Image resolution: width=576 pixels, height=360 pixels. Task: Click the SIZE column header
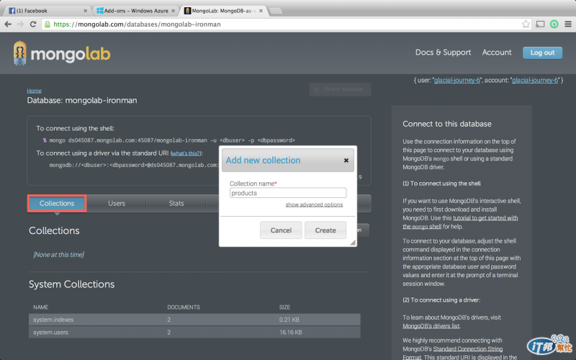click(284, 307)
